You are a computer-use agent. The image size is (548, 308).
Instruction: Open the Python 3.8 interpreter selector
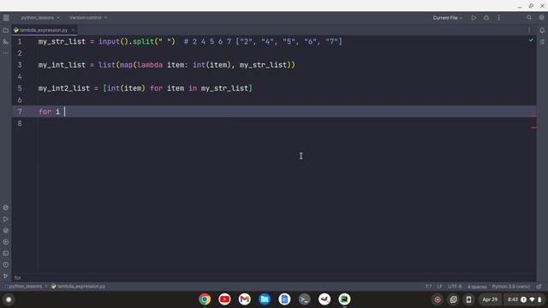510,287
